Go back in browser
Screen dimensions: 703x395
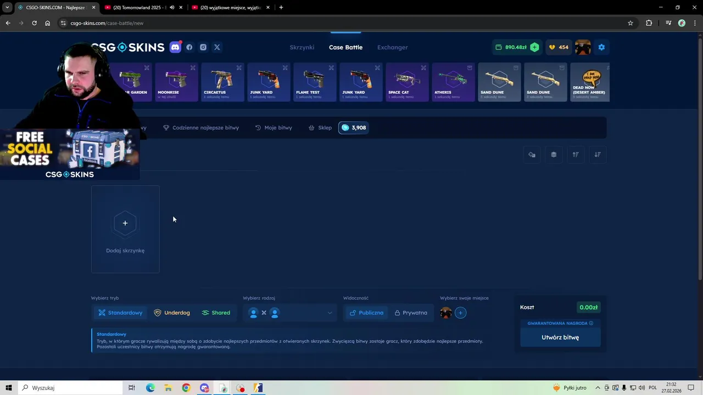pos(8,23)
